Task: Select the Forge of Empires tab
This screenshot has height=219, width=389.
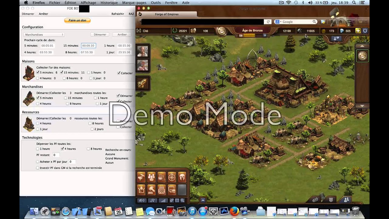Action: click(x=167, y=14)
